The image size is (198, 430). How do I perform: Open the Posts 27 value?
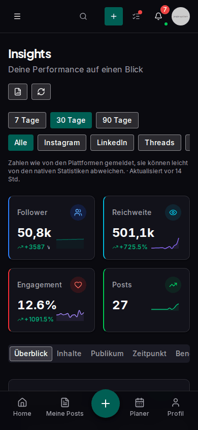(x=120, y=305)
